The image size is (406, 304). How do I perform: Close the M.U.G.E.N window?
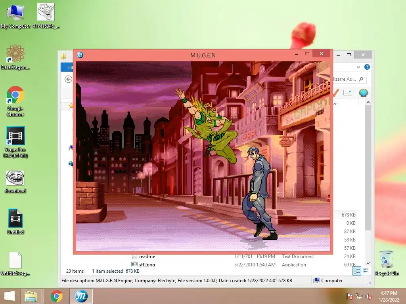coord(321,54)
